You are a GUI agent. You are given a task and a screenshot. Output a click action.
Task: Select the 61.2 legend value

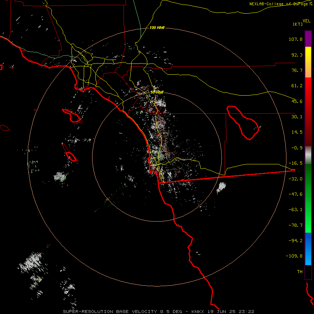click(x=297, y=86)
